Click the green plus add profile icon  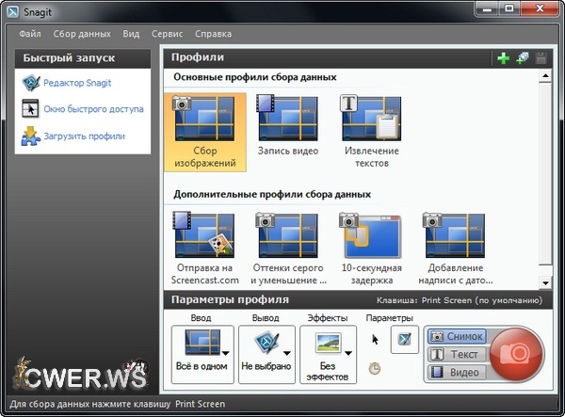[504, 58]
